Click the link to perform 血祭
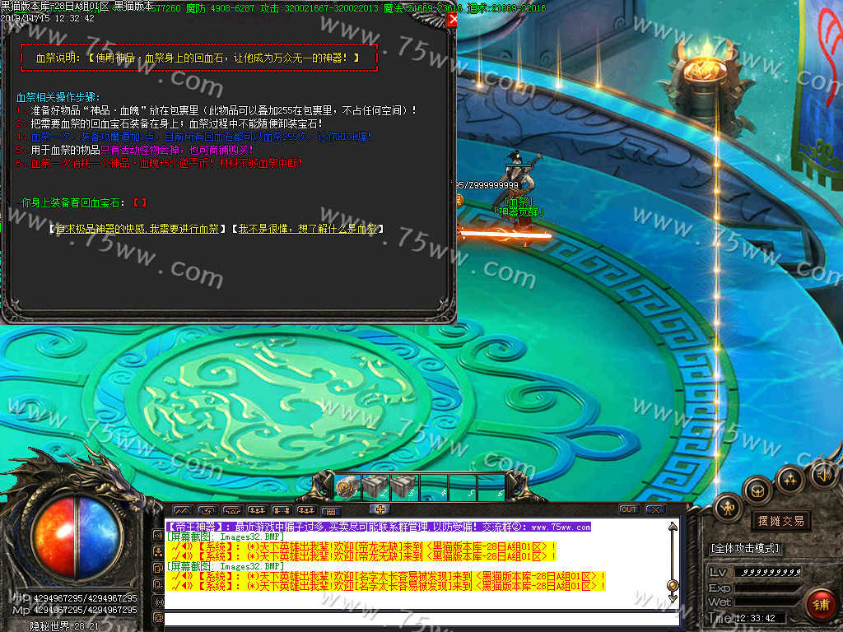 point(137,229)
